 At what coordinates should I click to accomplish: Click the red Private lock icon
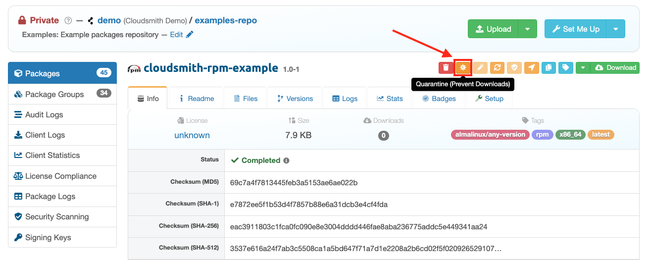pyautogui.click(x=22, y=20)
